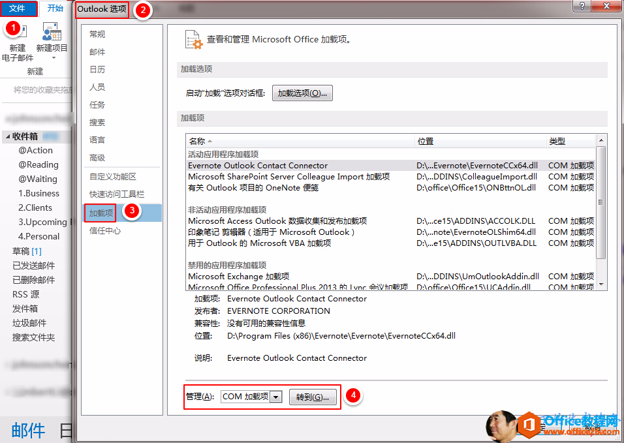624x443 pixels.
Task: Click the 转到(G)... button
Action: tap(313, 397)
